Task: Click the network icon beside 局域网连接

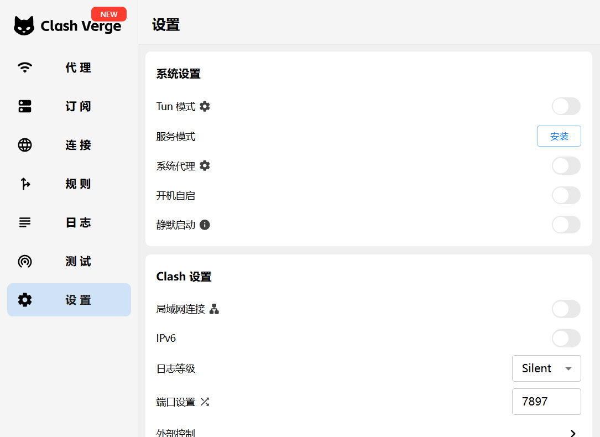Action: click(215, 309)
